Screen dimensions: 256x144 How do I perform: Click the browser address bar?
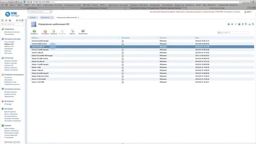coord(132,2)
